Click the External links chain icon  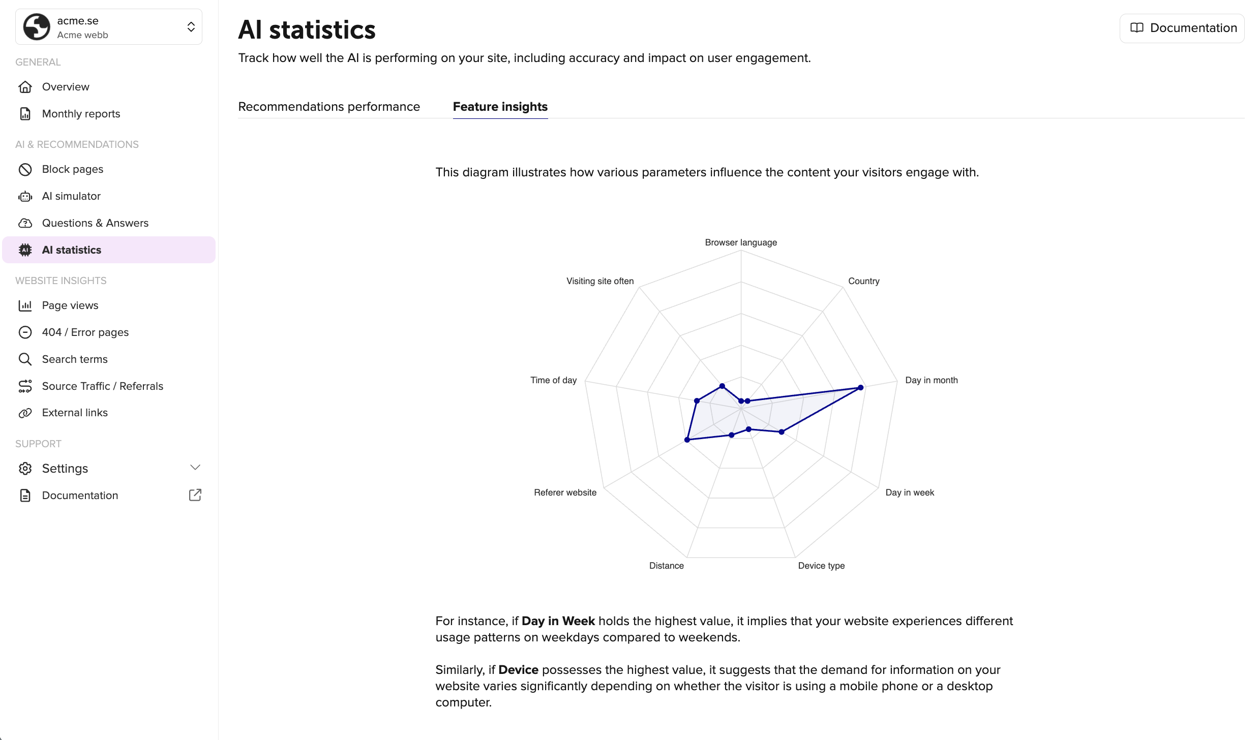point(25,412)
